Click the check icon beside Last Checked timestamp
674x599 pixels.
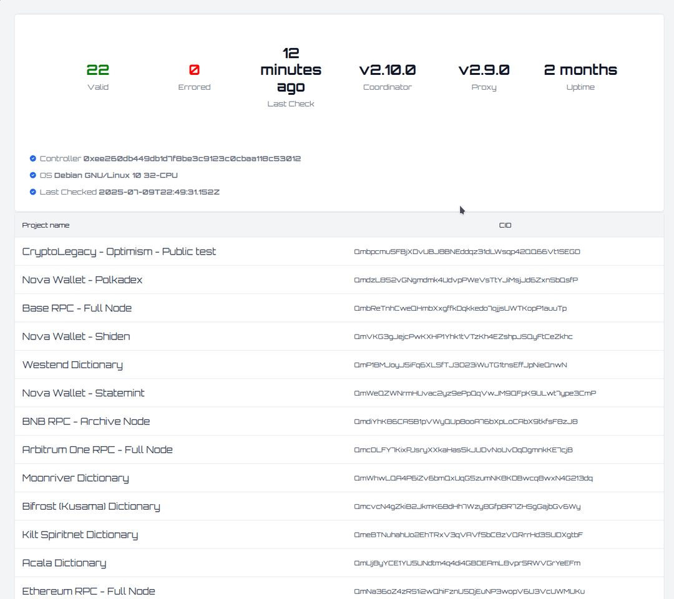tap(32, 192)
